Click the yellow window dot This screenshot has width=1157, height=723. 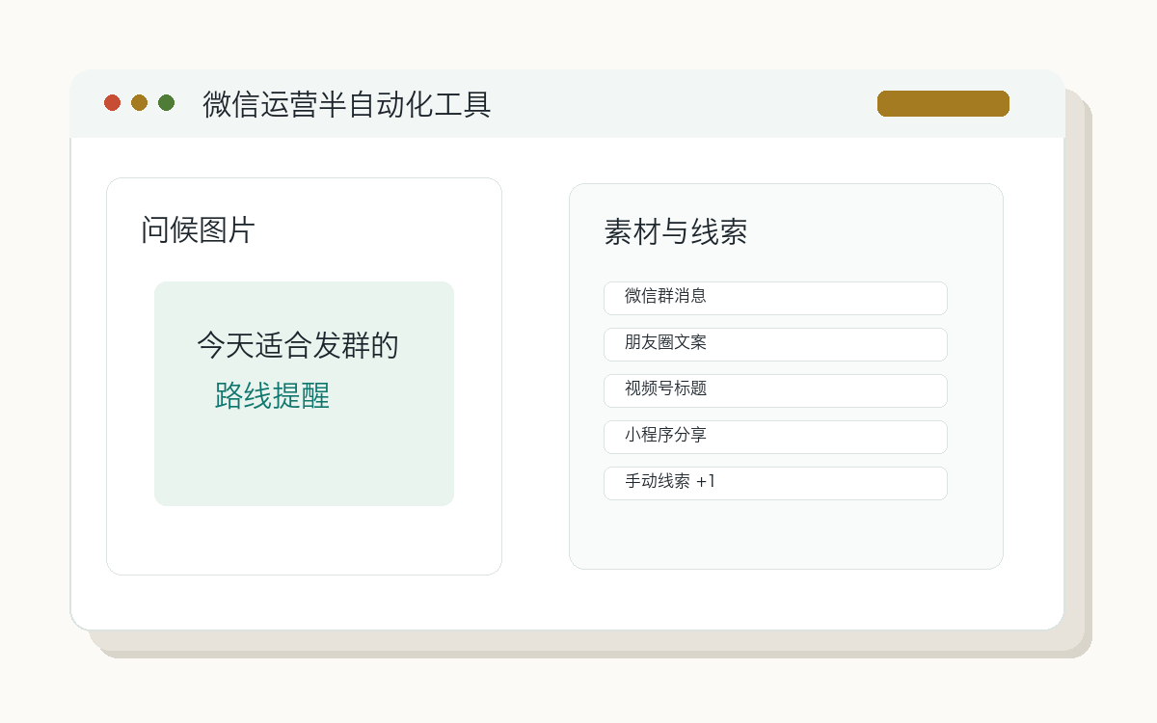(139, 103)
